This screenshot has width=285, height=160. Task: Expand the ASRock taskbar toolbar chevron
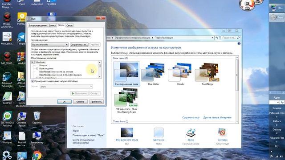(x=277, y=125)
